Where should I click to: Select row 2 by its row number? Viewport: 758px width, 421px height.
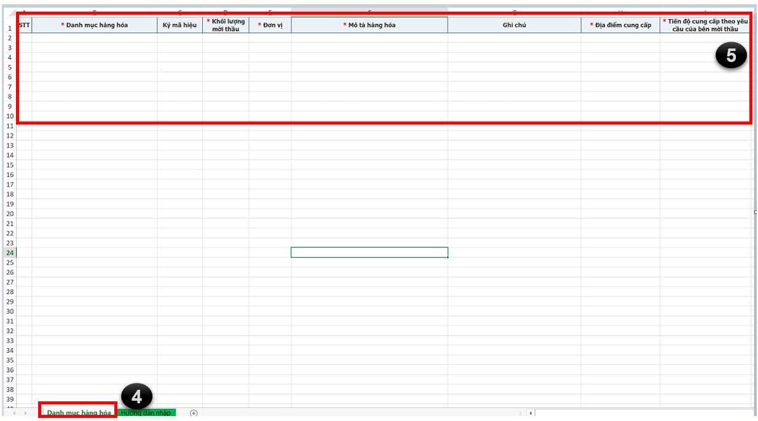pyautogui.click(x=9, y=38)
